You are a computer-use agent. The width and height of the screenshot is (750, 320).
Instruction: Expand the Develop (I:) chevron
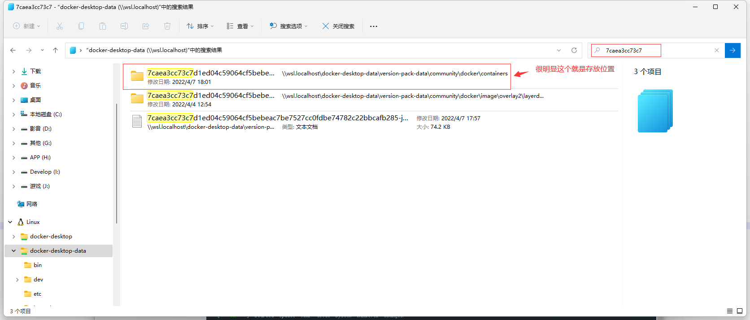click(13, 171)
